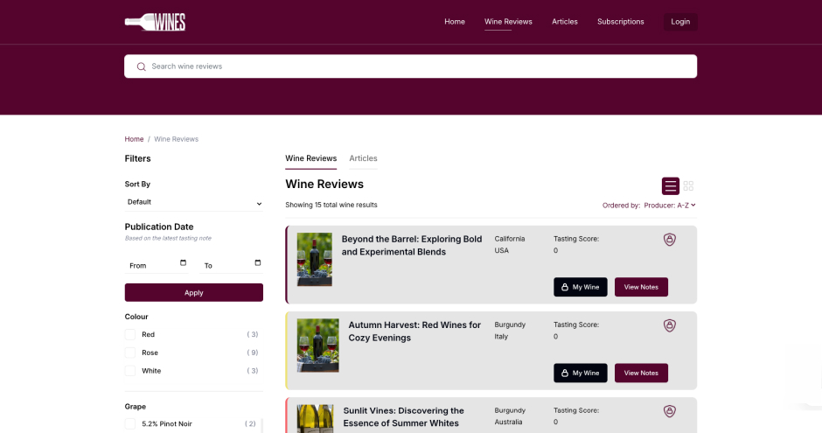Select the Articles results tab
Image resolution: width=822 pixels, height=433 pixels.
click(363, 158)
